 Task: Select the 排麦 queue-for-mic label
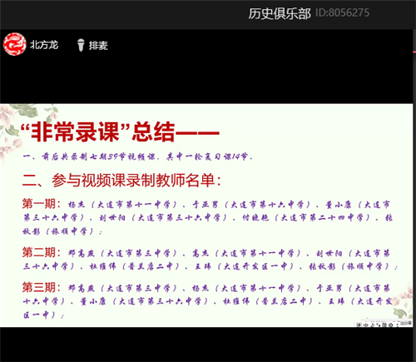[x=98, y=46]
